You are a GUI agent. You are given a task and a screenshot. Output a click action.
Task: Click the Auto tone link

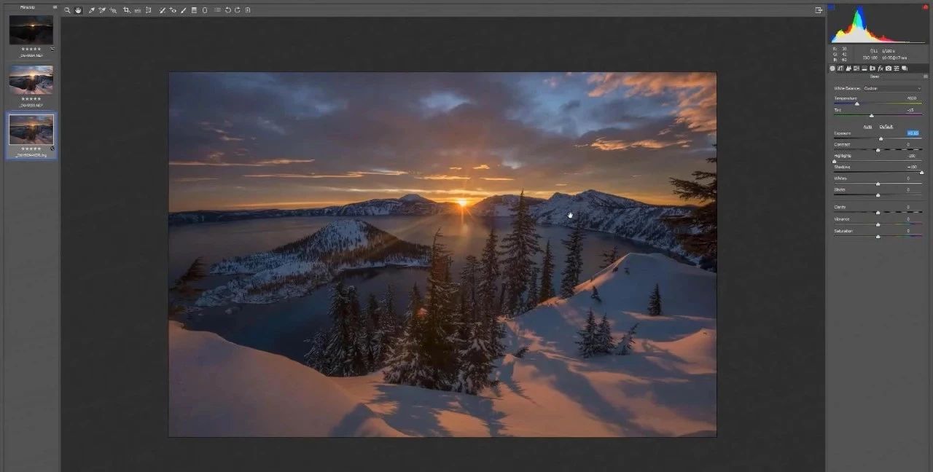click(867, 127)
